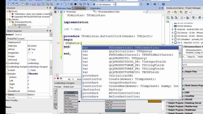Click the blue Help question mark icon
203x114 pixels.
coord(163,4)
